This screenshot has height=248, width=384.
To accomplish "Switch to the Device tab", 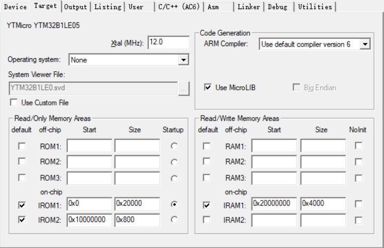I will 15,7.
